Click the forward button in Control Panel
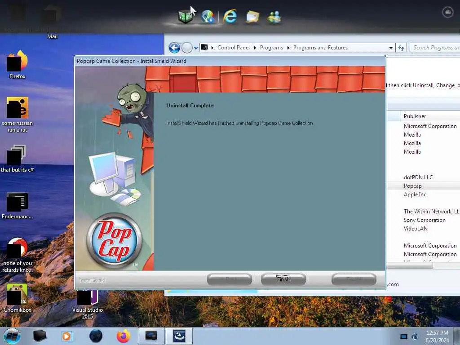This screenshot has width=460, height=345. pos(187,48)
